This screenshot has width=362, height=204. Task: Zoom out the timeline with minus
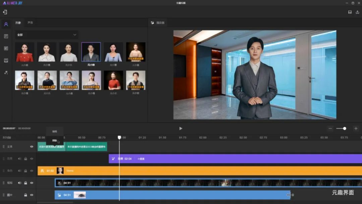point(330,129)
